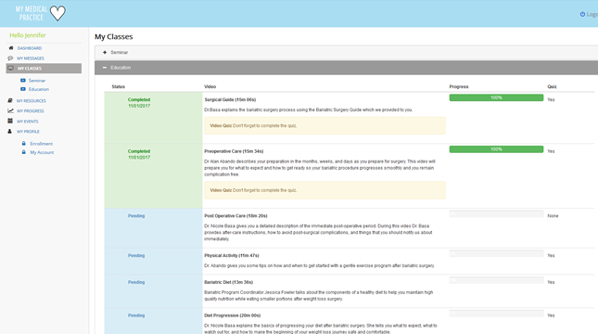This screenshot has width=598, height=334.
Task: Click Pending status for Physical Activity
Action: click(136, 255)
